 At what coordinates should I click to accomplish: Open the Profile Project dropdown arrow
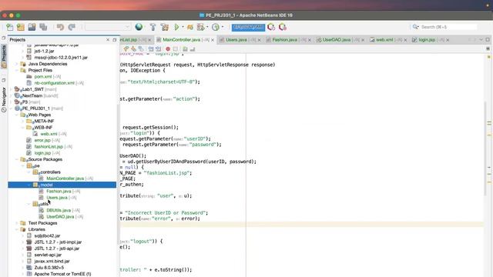(207, 27)
